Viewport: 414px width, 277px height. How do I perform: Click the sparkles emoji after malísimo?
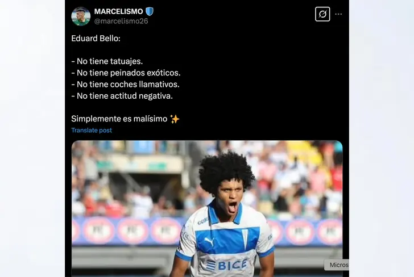pos(175,119)
